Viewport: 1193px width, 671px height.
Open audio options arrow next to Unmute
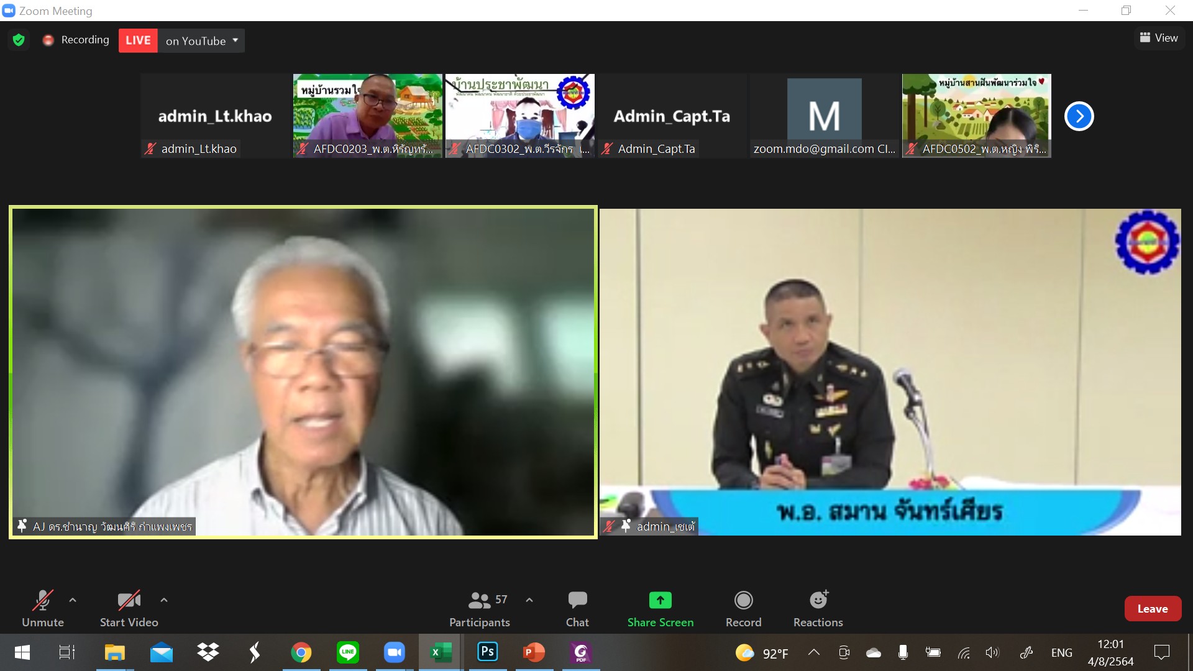73,600
